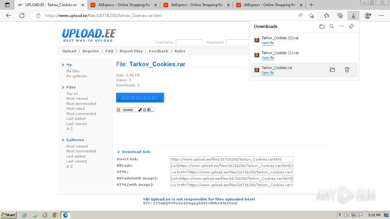Open Galleries section heading link
The height and width of the screenshot is (219, 390).
pos(75,140)
